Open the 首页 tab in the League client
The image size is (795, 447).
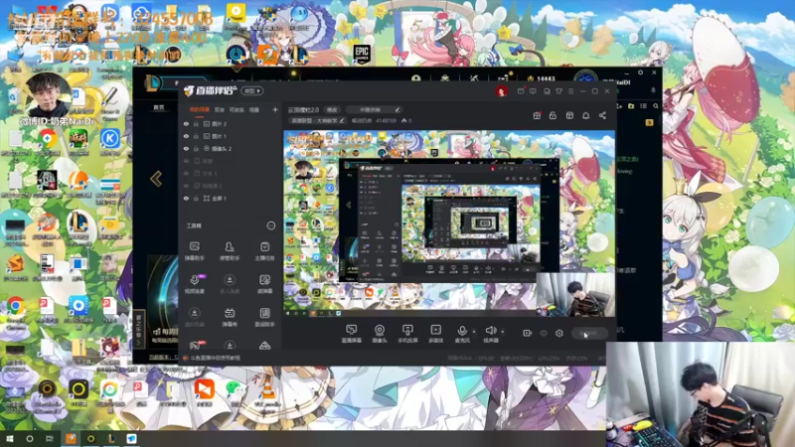pos(159,107)
